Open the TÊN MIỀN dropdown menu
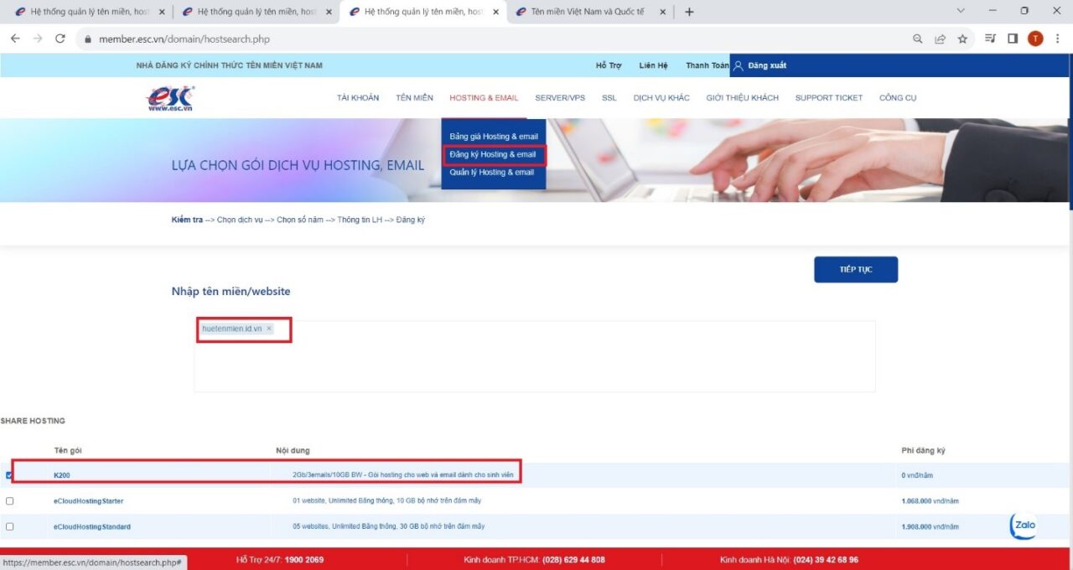The width and height of the screenshot is (1073, 570). [415, 98]
